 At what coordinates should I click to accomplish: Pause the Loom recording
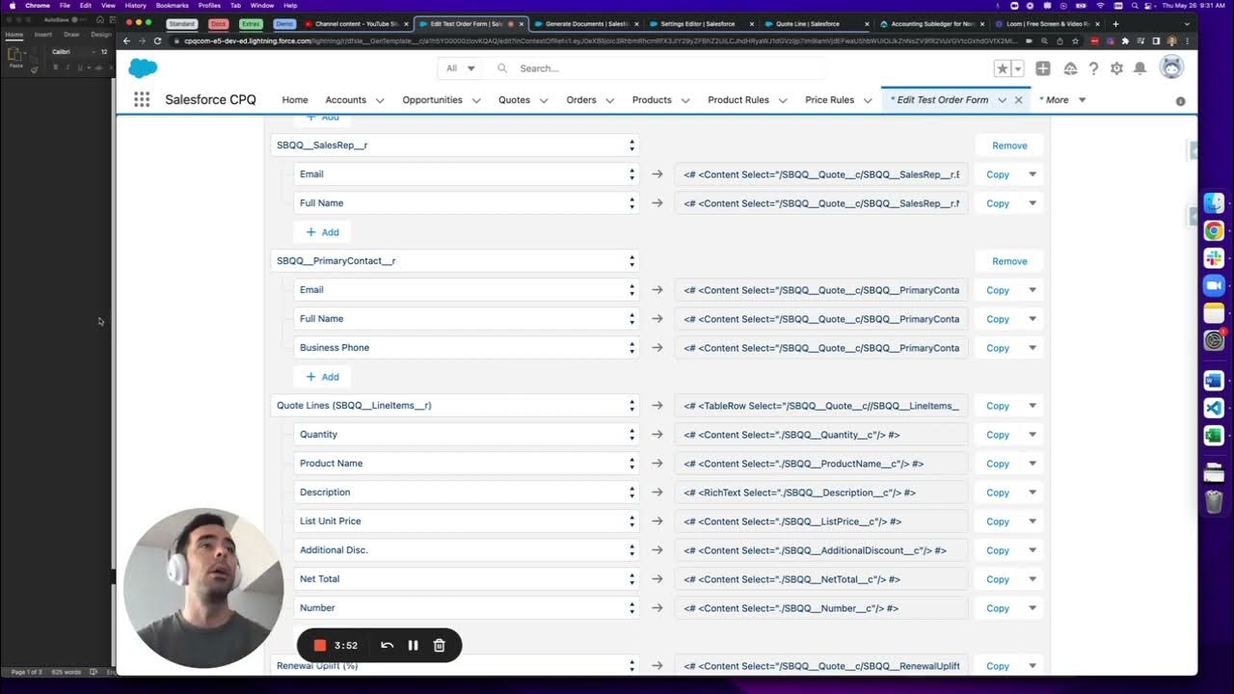click(x=413, y=646)
